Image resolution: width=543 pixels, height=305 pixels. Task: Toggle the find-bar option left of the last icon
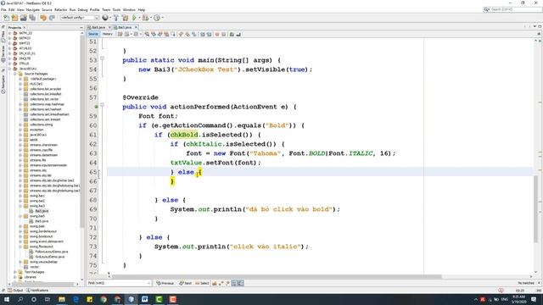pyautogui.click(x=234, y=283)
